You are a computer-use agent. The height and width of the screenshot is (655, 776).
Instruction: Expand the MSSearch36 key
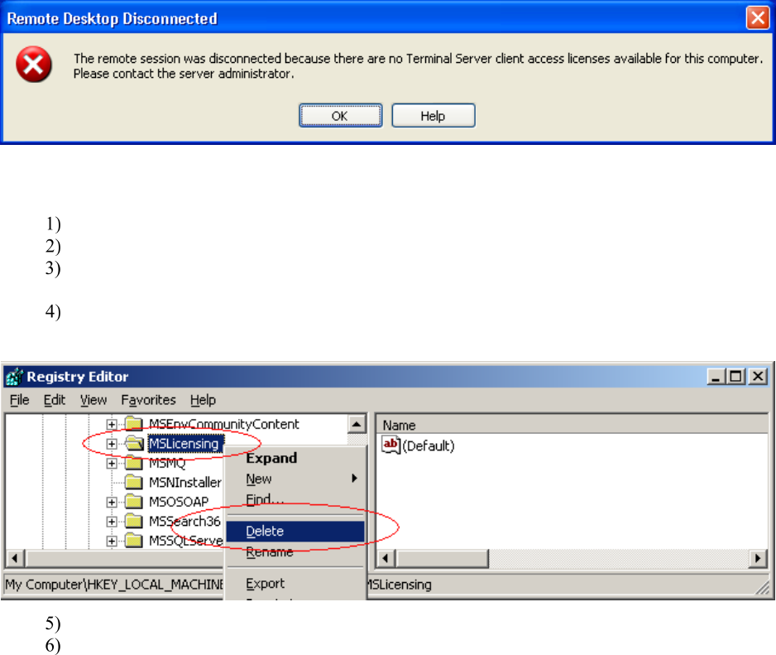(112, 522)
